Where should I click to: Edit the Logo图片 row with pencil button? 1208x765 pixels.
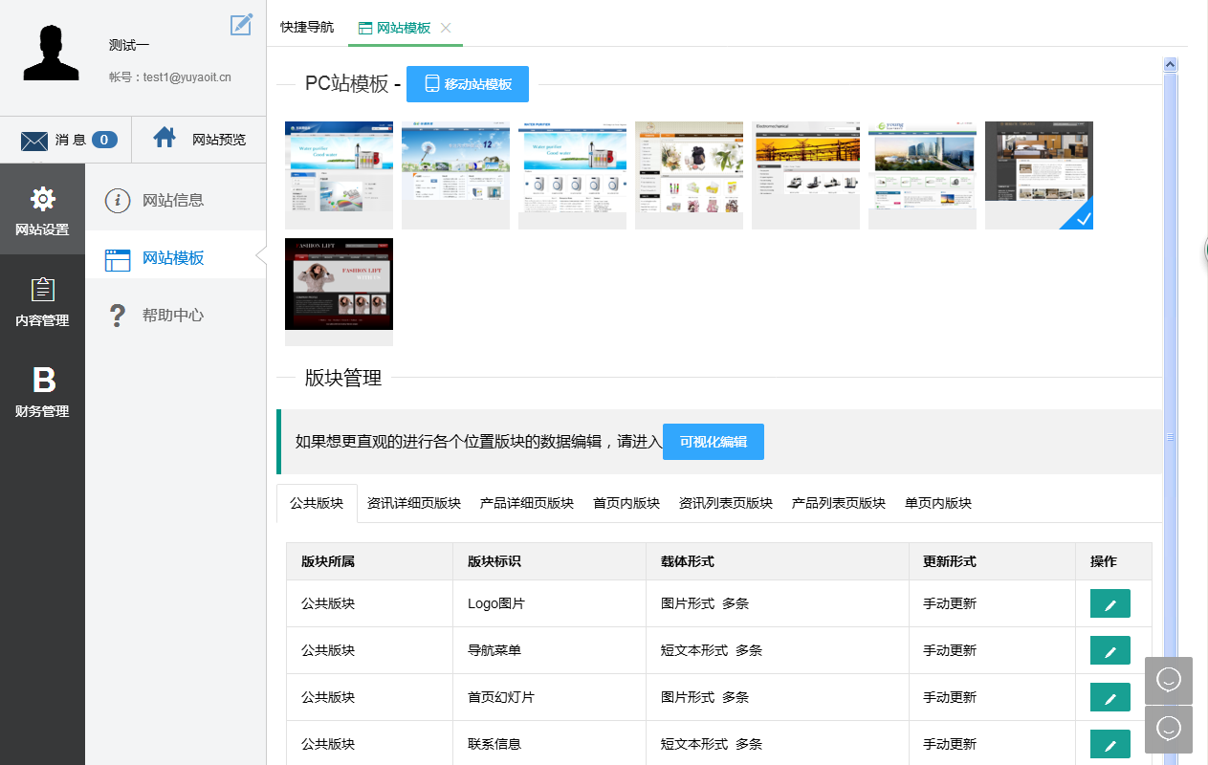[x=1109, y=604]
